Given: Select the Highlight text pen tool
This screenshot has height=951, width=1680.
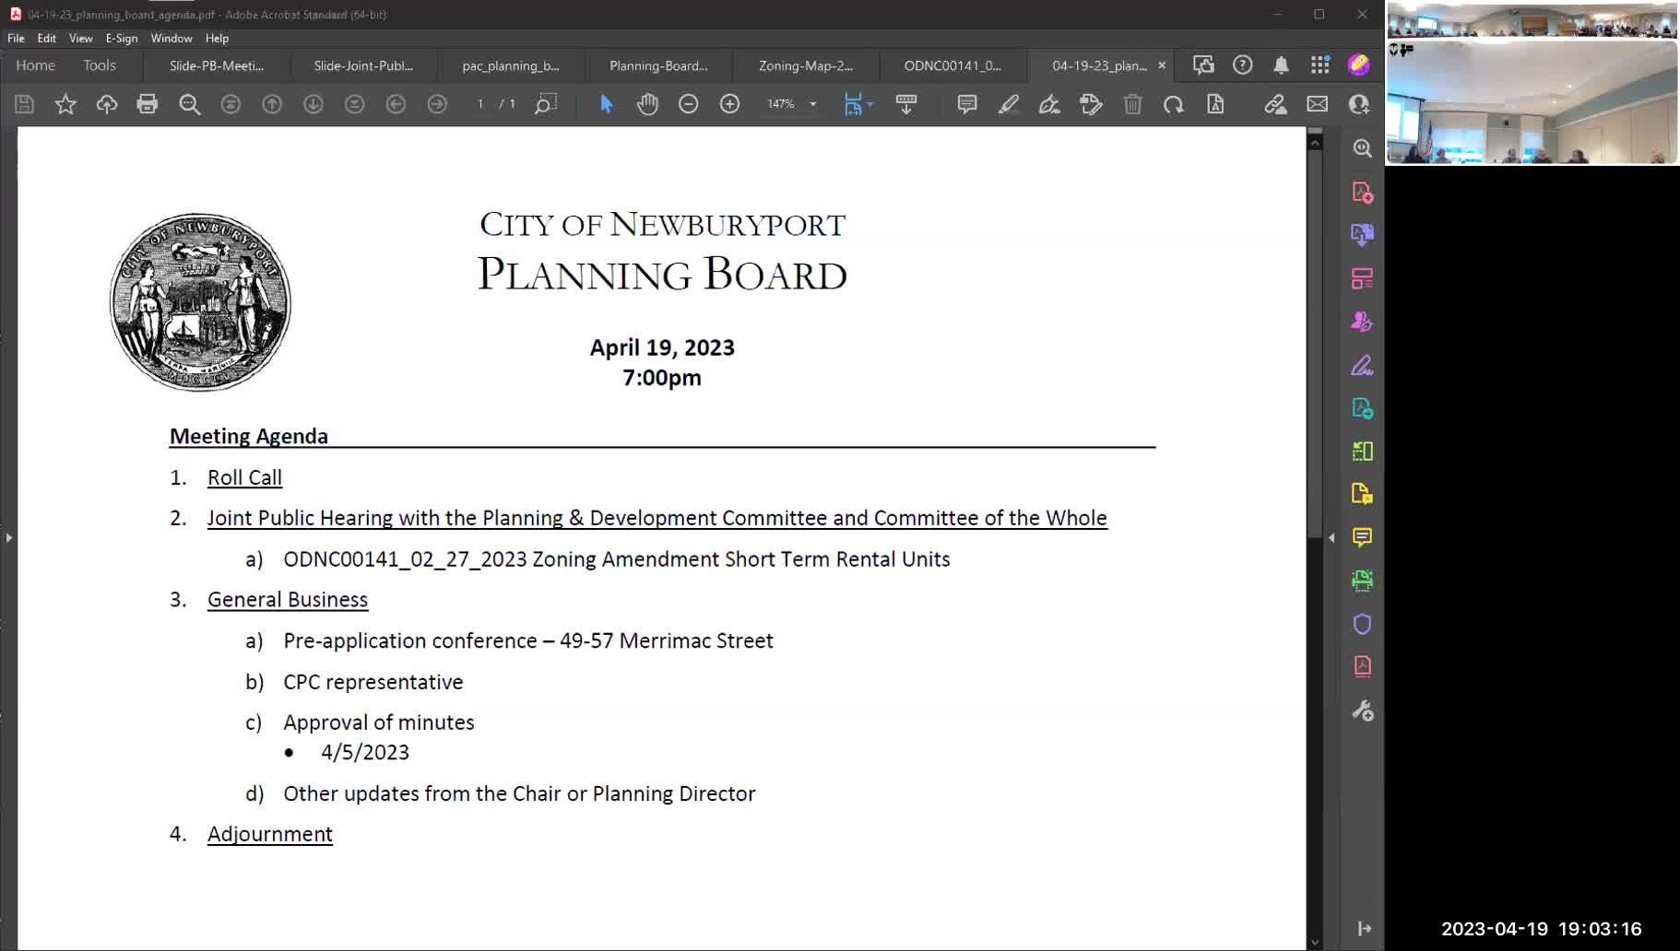Looking at the screenshot, I should pyautogui.click(x=1009, y=104).
